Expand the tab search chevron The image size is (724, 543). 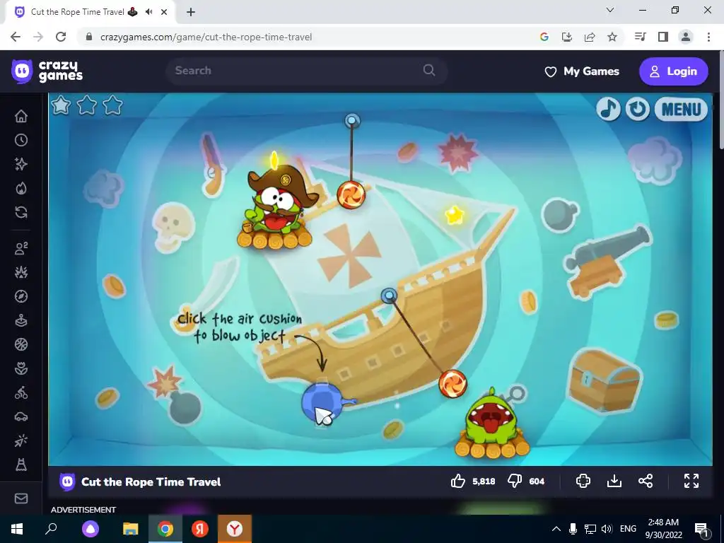click(610, 10)
